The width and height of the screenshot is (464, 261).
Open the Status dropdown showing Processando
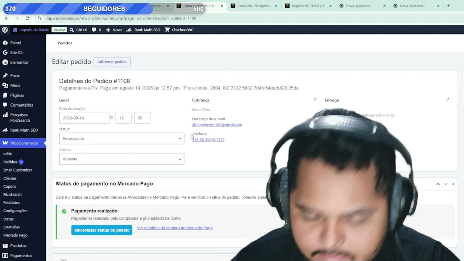click(121, 138)
